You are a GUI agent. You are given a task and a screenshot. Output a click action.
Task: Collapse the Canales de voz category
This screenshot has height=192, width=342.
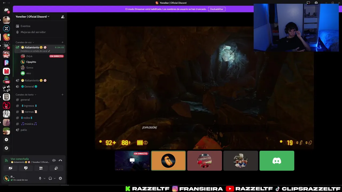(25, 42)
